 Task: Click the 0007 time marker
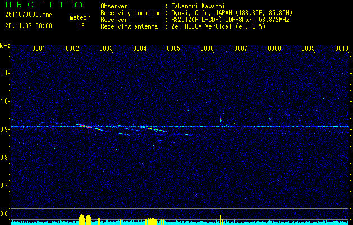coord(241,48)
